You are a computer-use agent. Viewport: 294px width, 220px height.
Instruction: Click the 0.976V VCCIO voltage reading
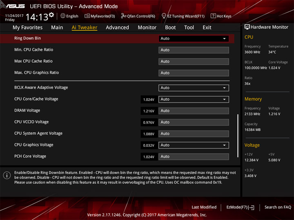tap(149, 123)
